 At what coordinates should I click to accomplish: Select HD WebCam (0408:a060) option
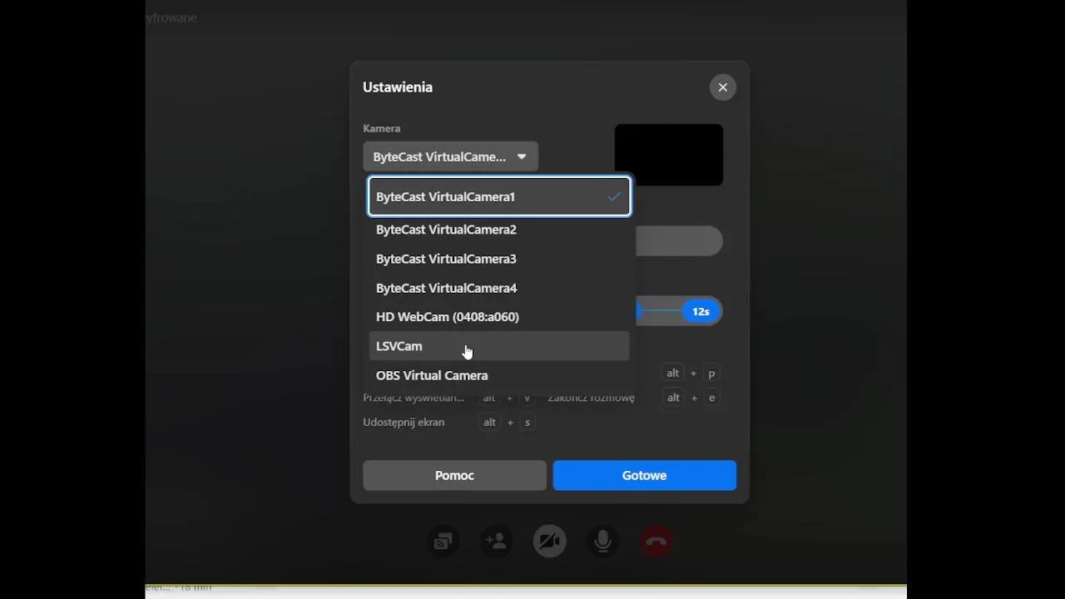(x=499, y=317)
